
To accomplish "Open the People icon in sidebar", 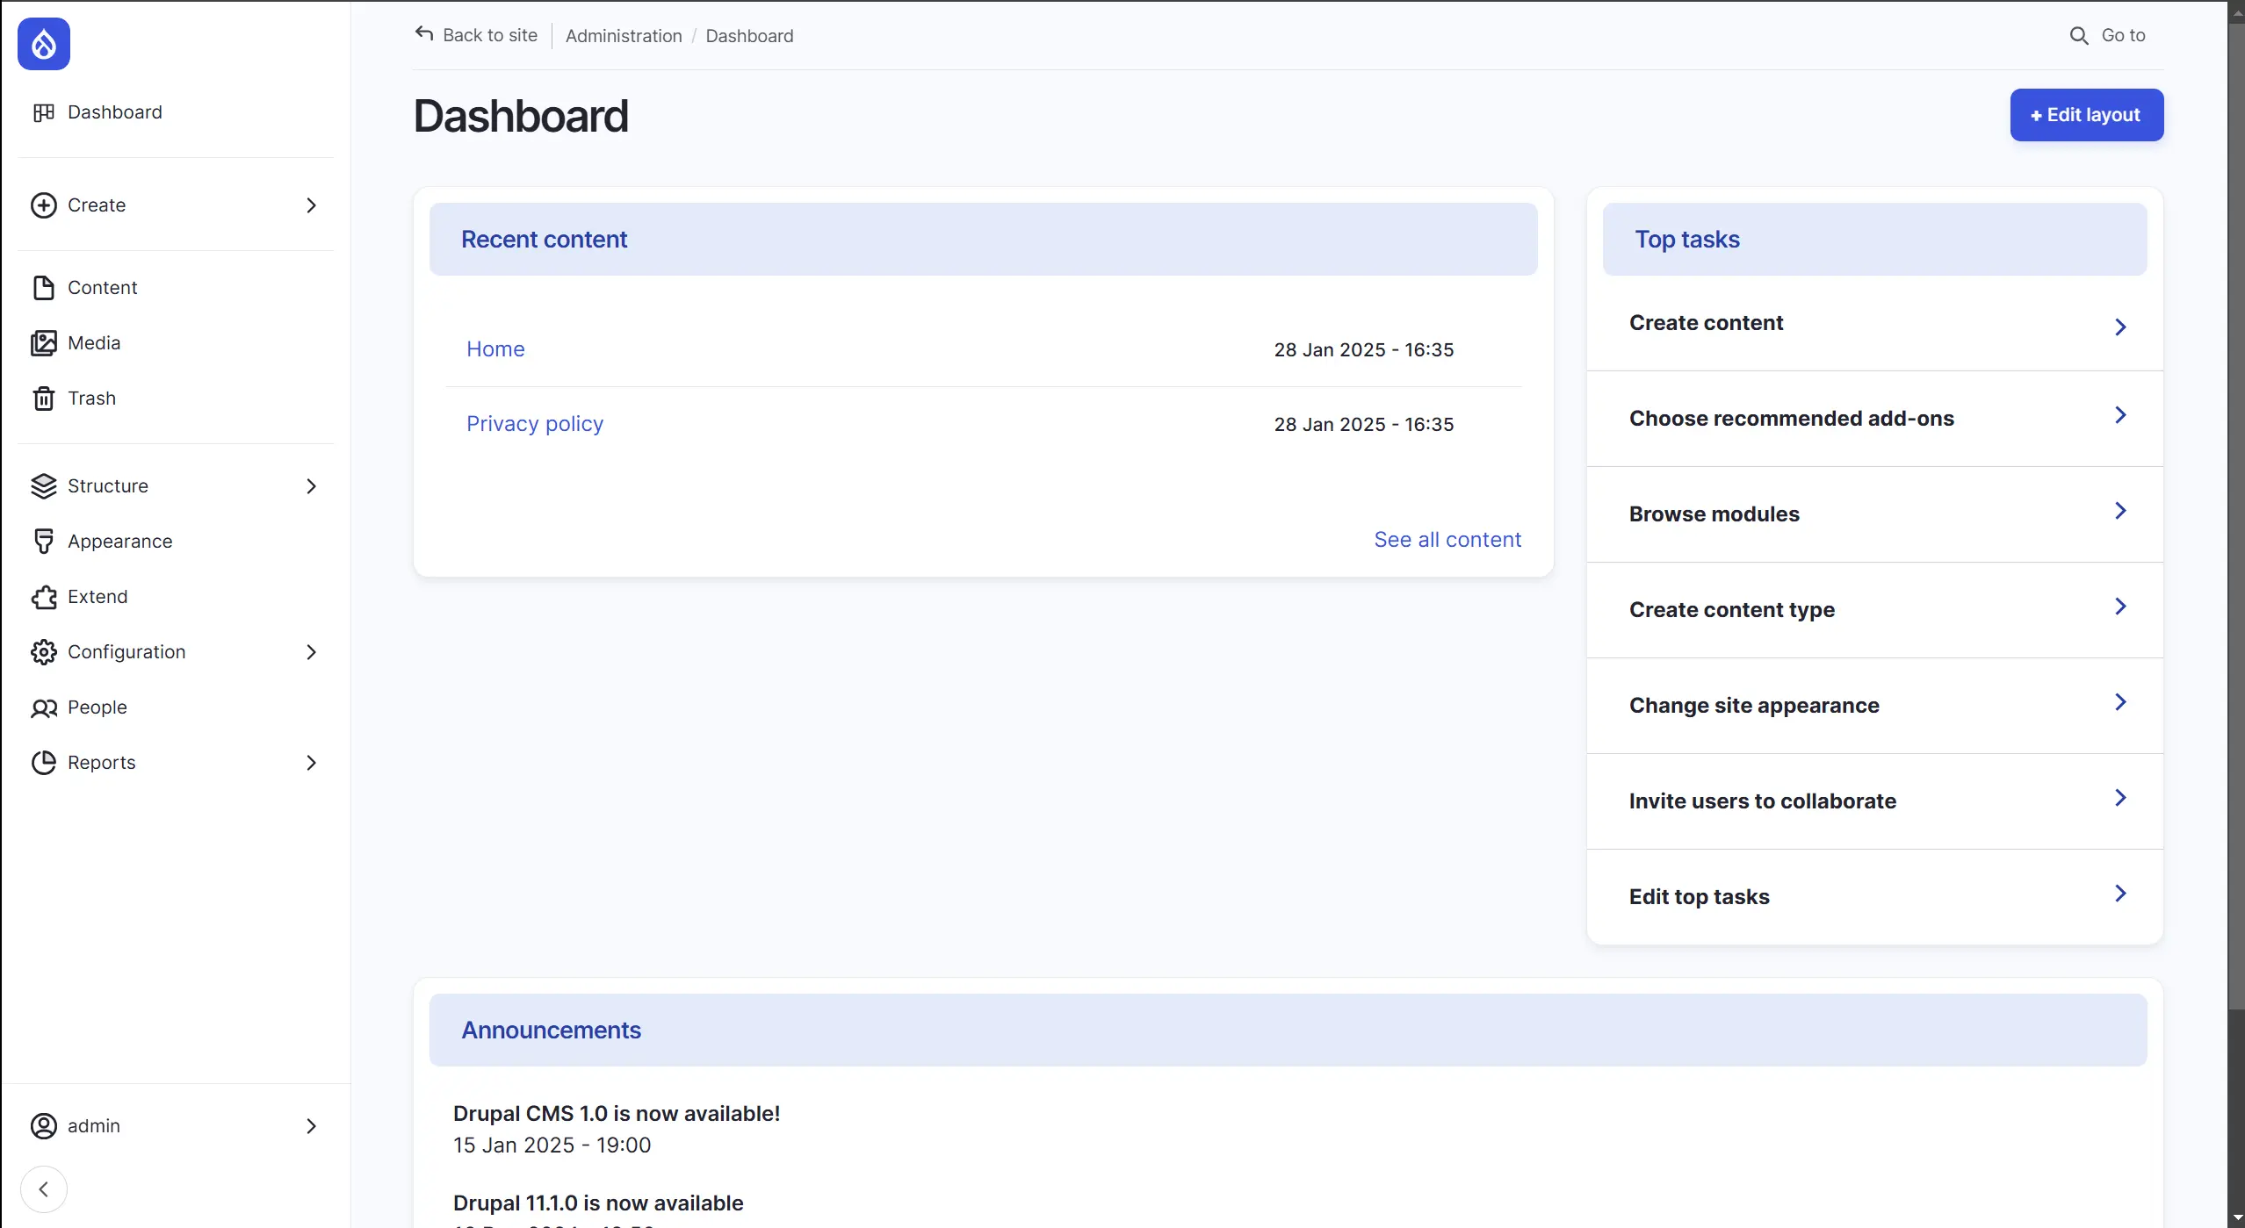I will [43, 707].
